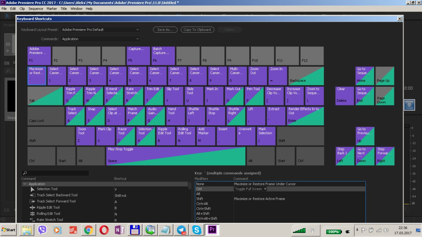
Task: Click the Shortcut column header
Action: [x=120, y=179]
